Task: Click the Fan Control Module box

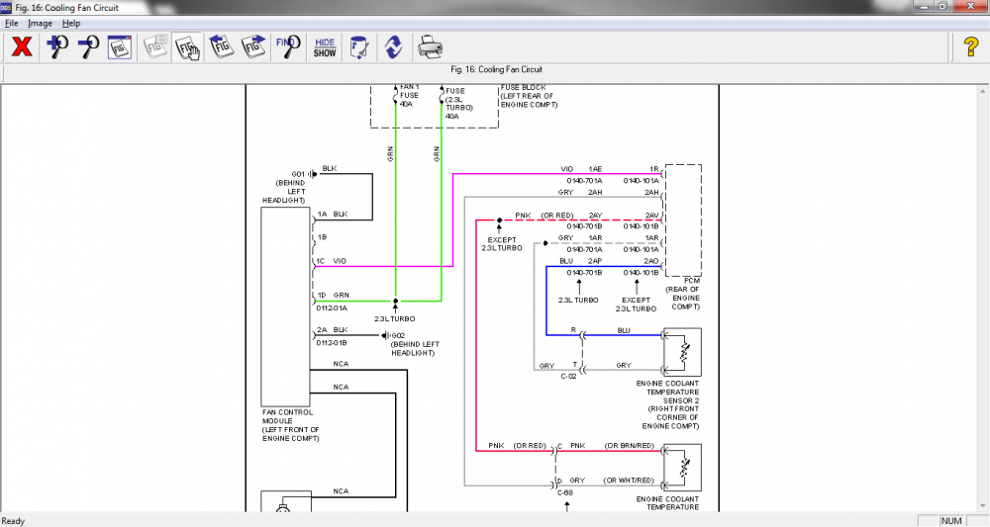Action: 285,307
